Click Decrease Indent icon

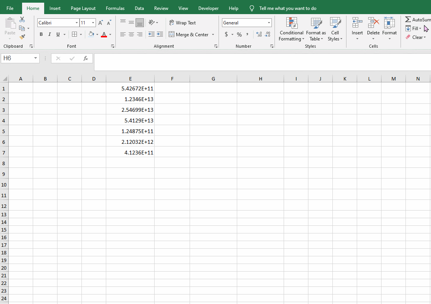[x=152, y=34]
